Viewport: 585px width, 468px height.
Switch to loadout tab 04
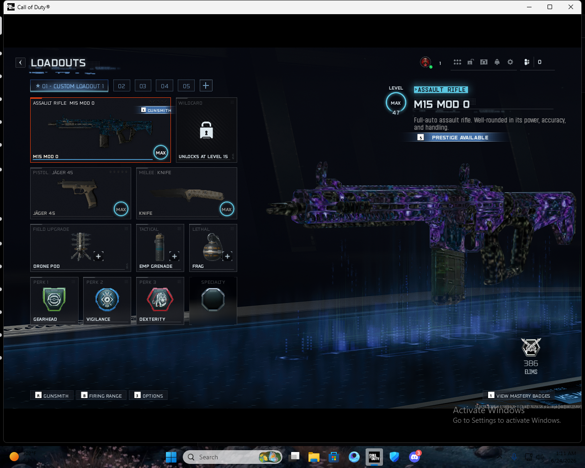tap(165, 86)
